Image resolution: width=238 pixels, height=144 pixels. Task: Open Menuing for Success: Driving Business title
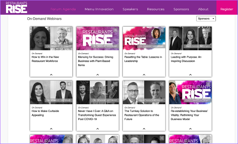tap(95, 61)
